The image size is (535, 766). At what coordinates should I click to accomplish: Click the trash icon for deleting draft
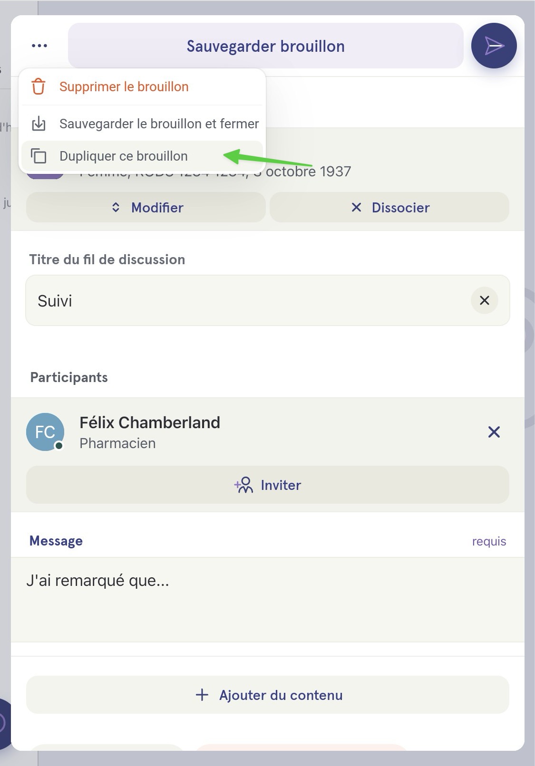pos(39,87)
